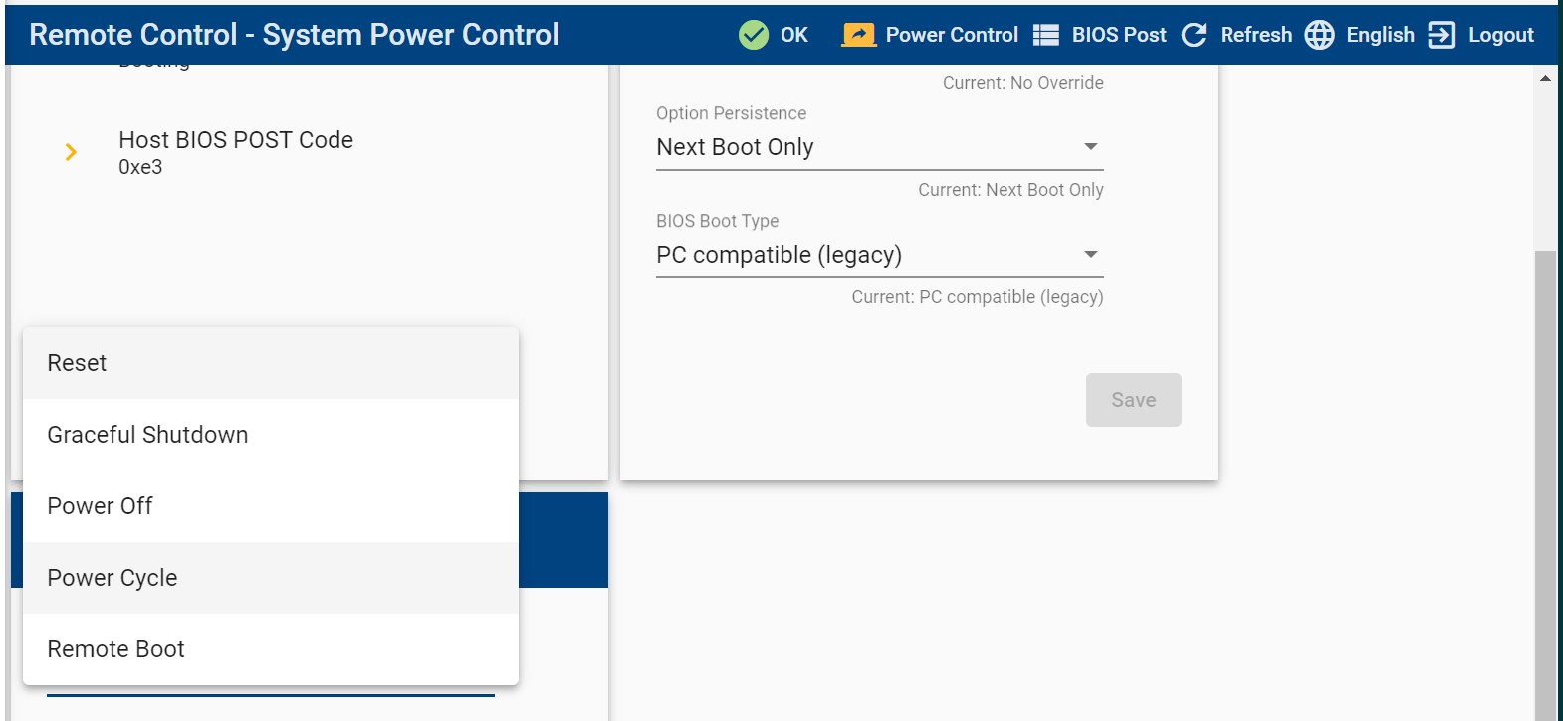The image size is (1563, 721).
Task: Click the English language label
Action: [1380, 35]
